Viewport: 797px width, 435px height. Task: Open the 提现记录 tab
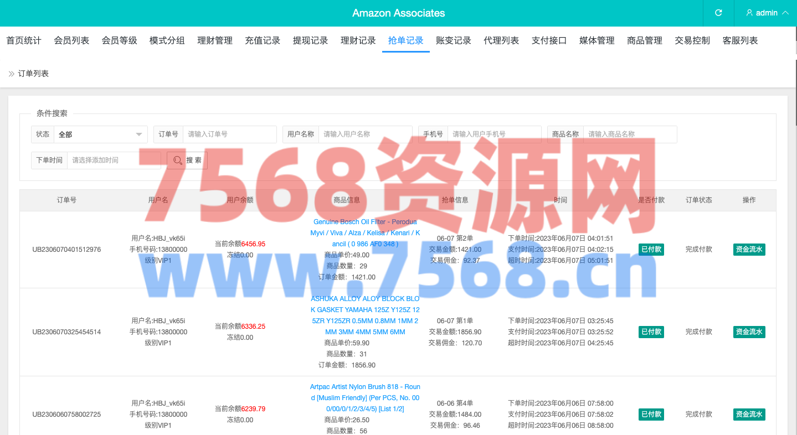coord(310,40)
